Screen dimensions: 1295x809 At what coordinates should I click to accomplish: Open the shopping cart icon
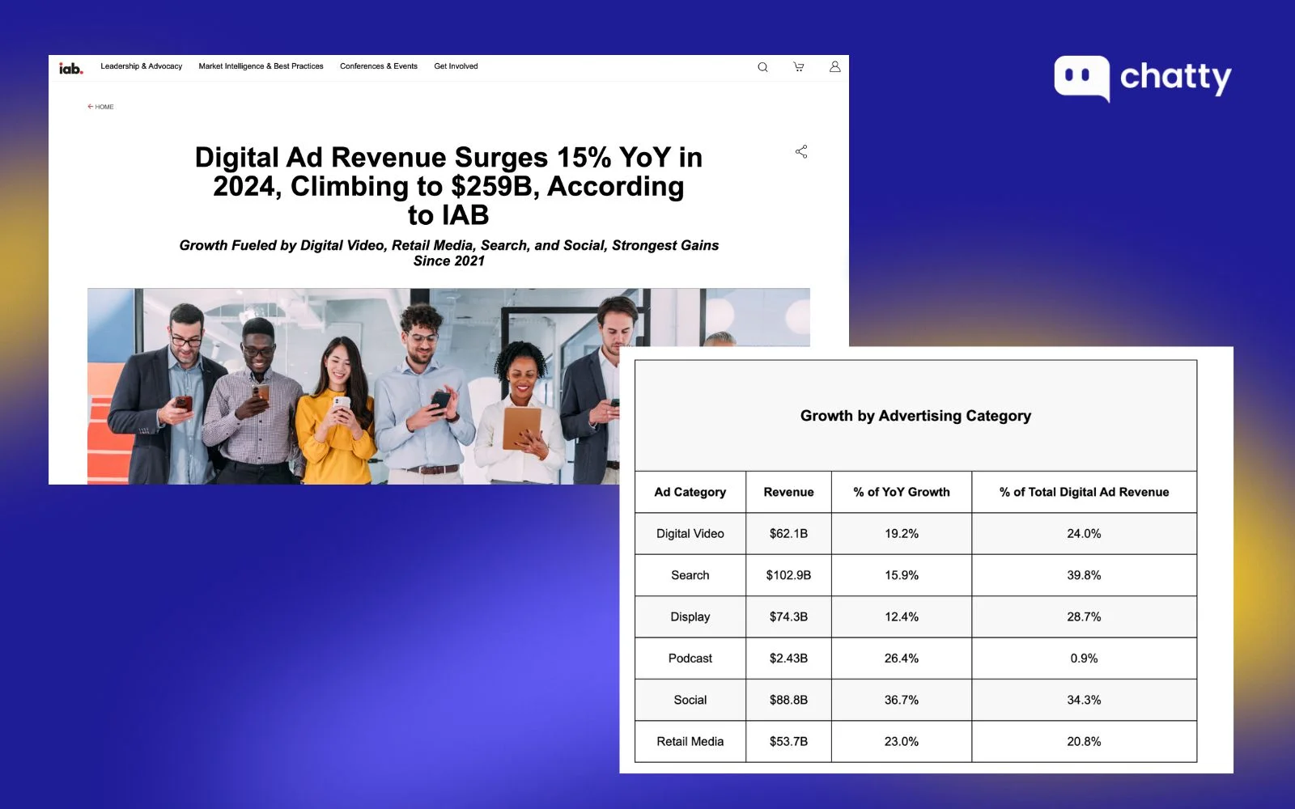pyautogui.click(x=799, y=67)
